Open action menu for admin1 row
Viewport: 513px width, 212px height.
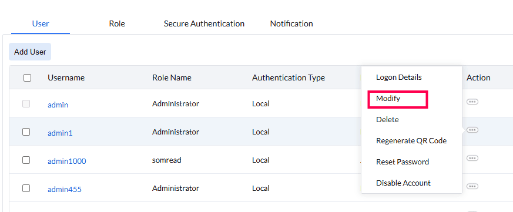tap(472, 130)
